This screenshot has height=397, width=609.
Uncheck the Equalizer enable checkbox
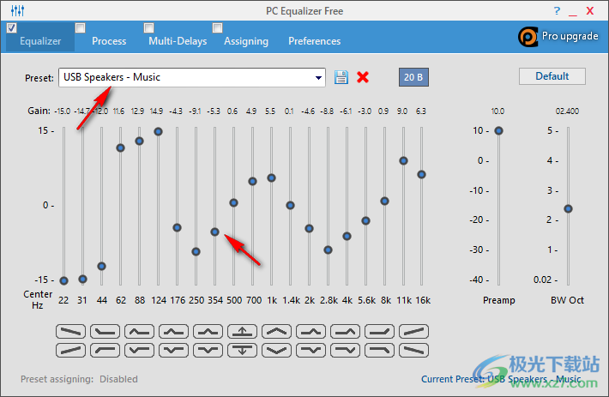coord(12,28)
